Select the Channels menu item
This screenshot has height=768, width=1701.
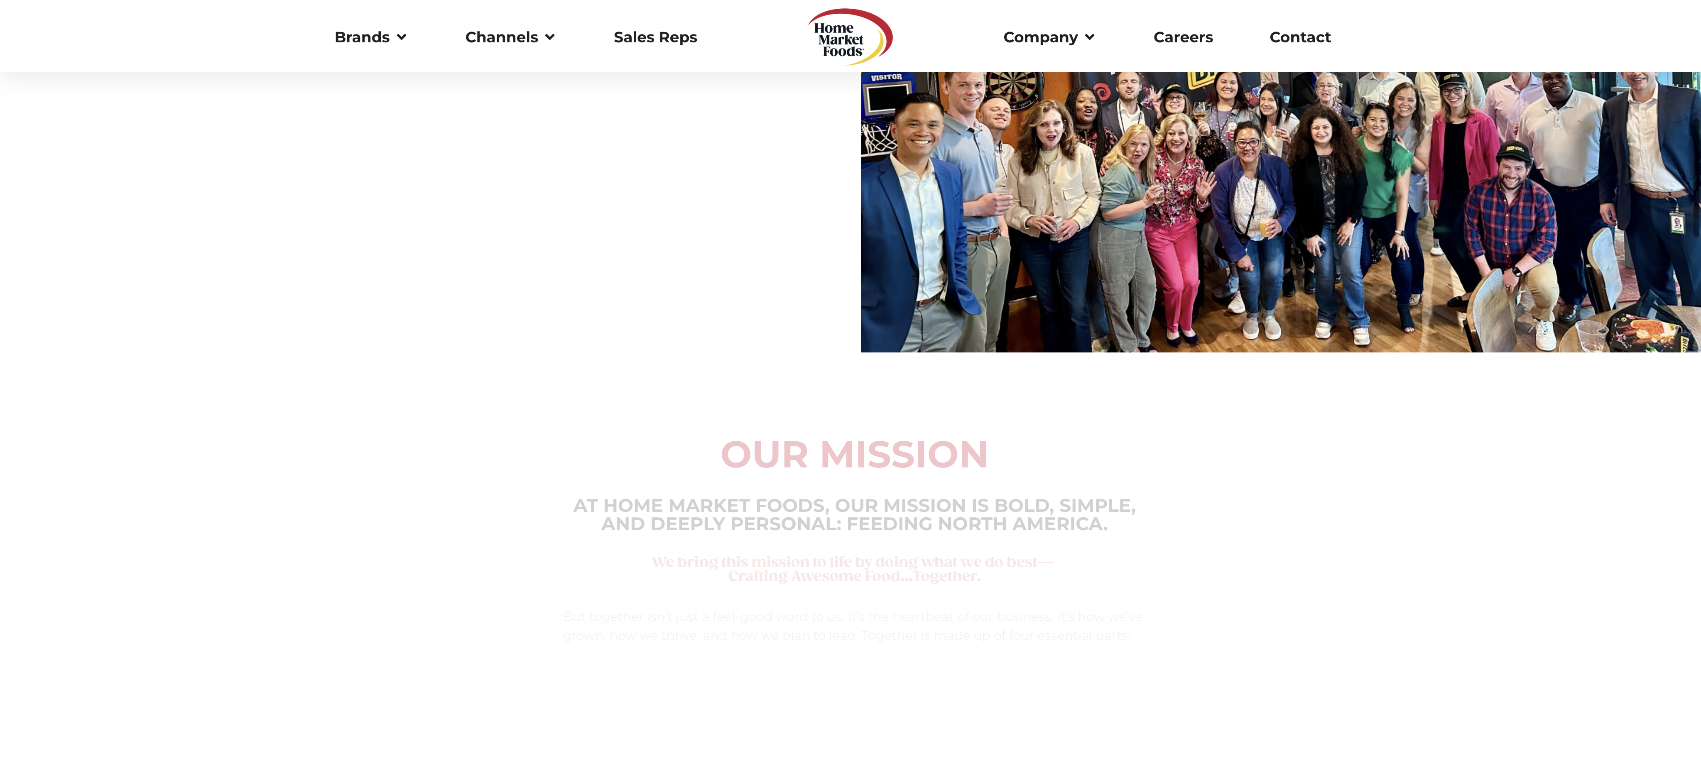(501, 37)
